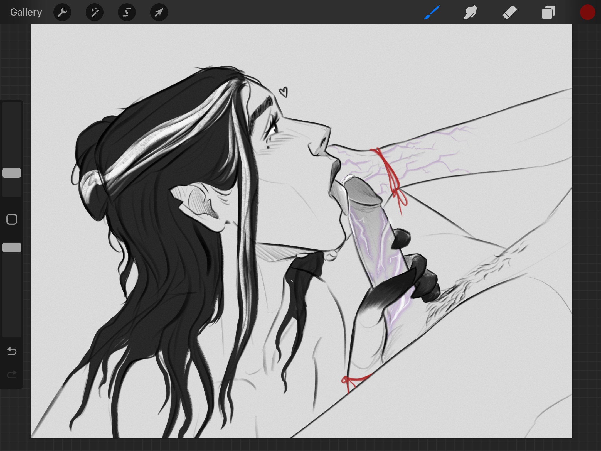The image size is (601, 451).
Task: Select the Paint brush tool
Action: pyautogui.click(x=432, y=13)
